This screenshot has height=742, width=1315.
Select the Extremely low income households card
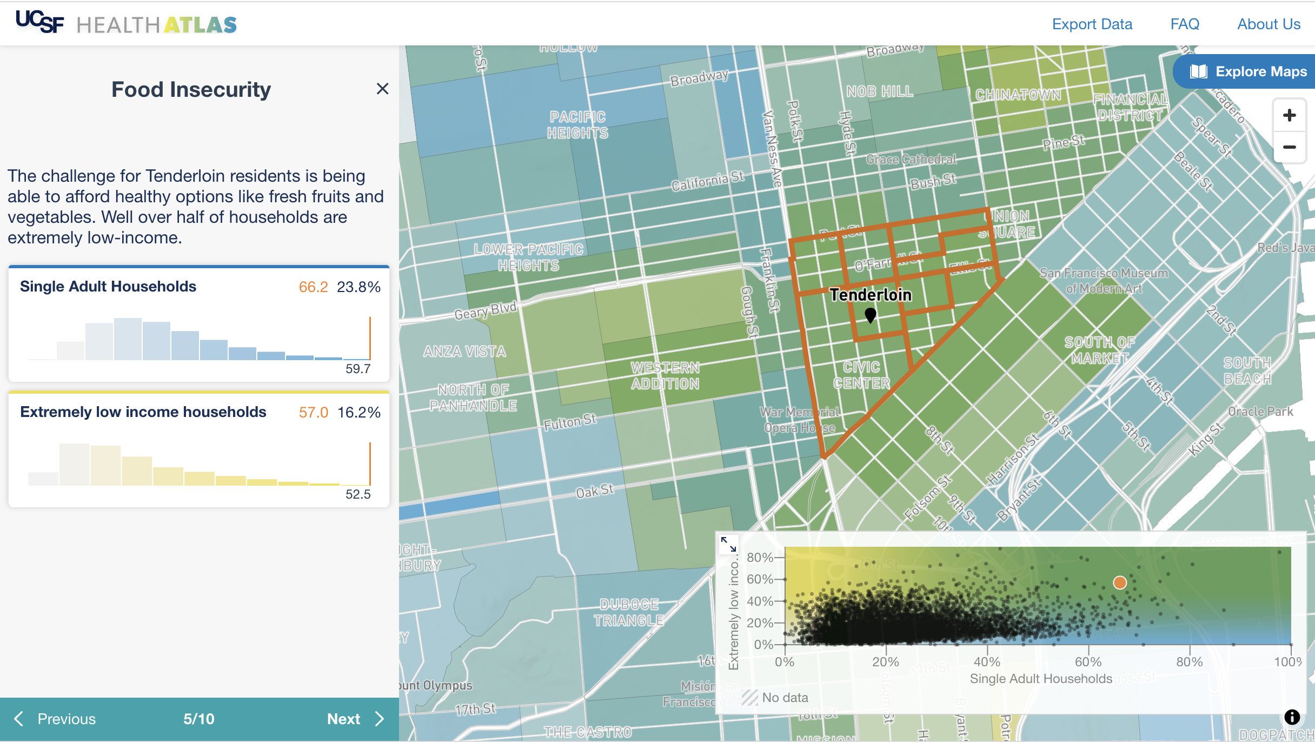click(199, 449)
